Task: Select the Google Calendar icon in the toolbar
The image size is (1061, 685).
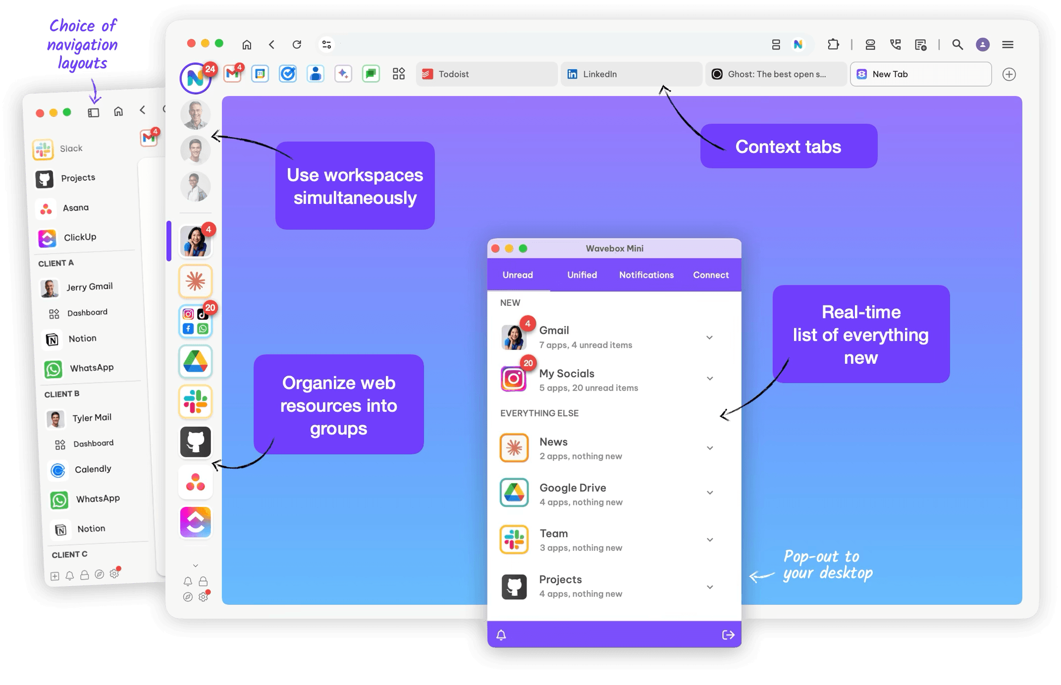Action: pos(260,74)
